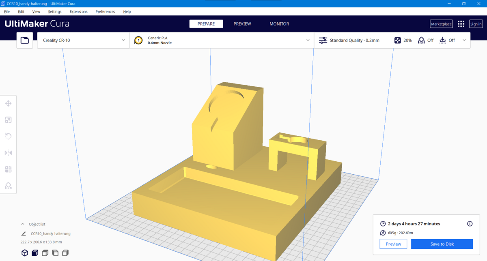This screenshot has width=487, height=261.
Task: Switch to the left side view icon
Action: tap(55, 253)
